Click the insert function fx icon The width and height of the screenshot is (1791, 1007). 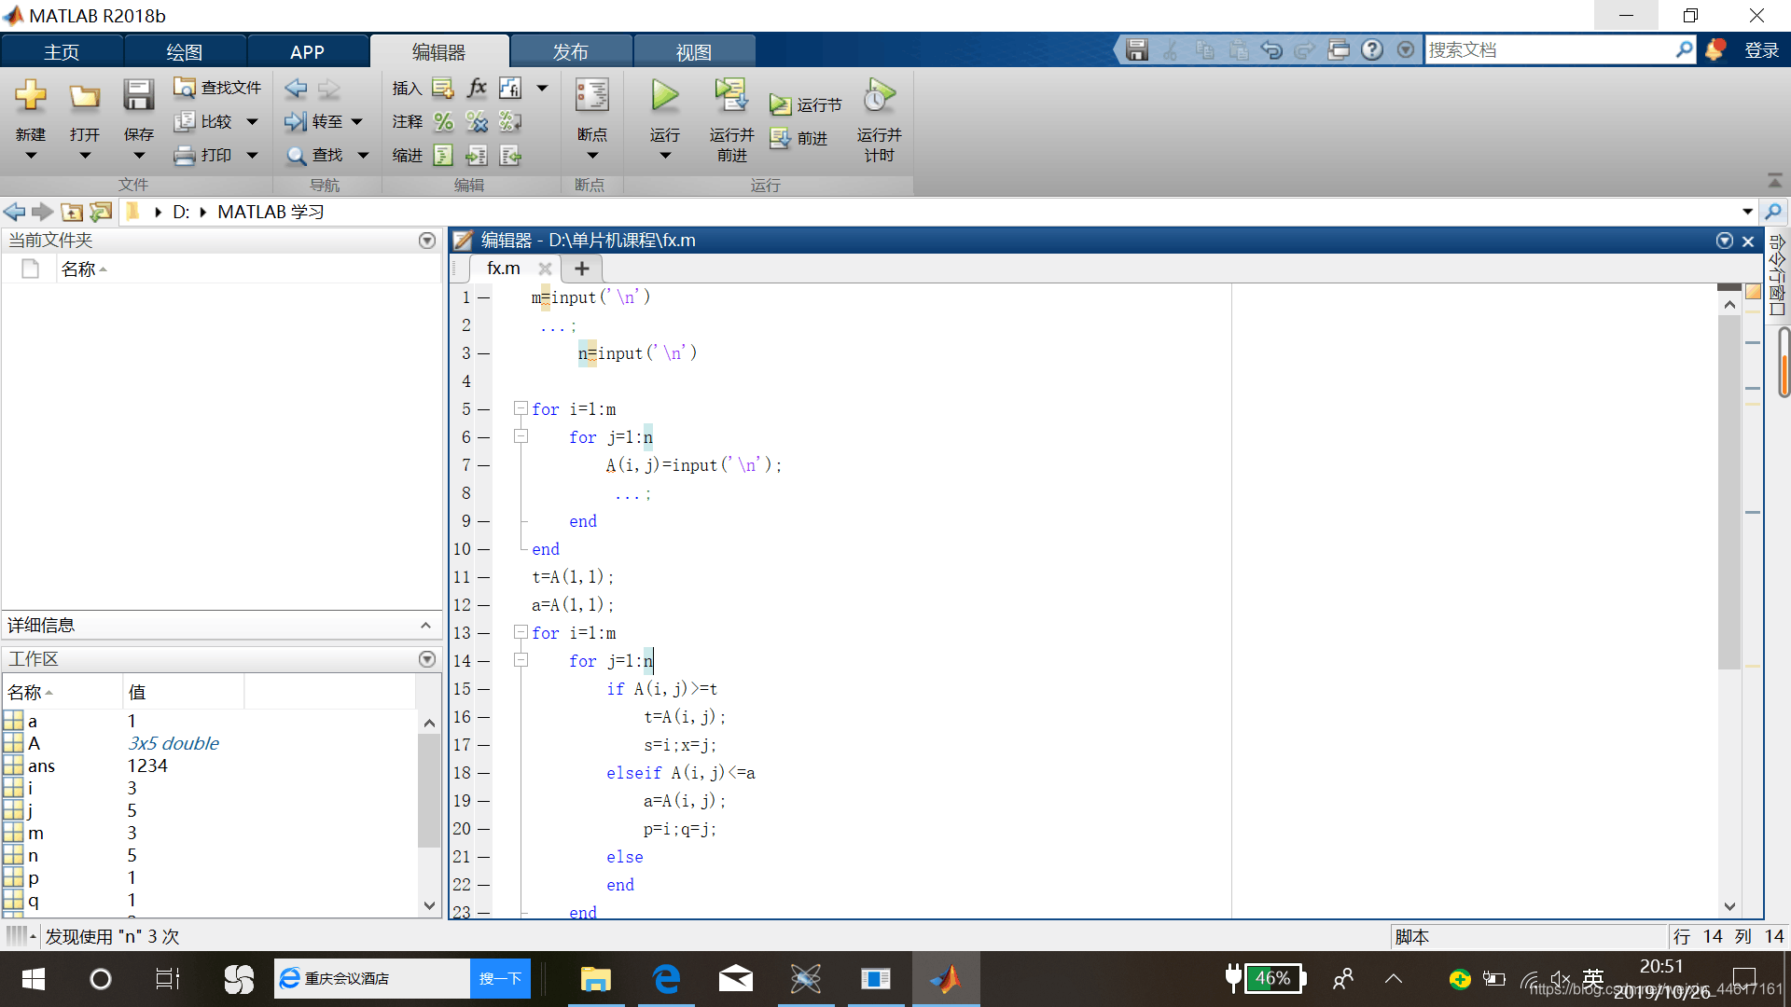point(477,88)
